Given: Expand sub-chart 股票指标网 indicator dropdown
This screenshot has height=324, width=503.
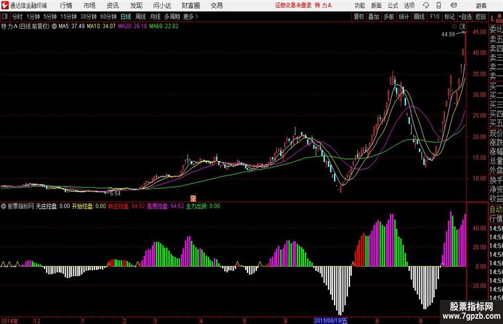Looking at the screenshot, I should tap(3, 206).
